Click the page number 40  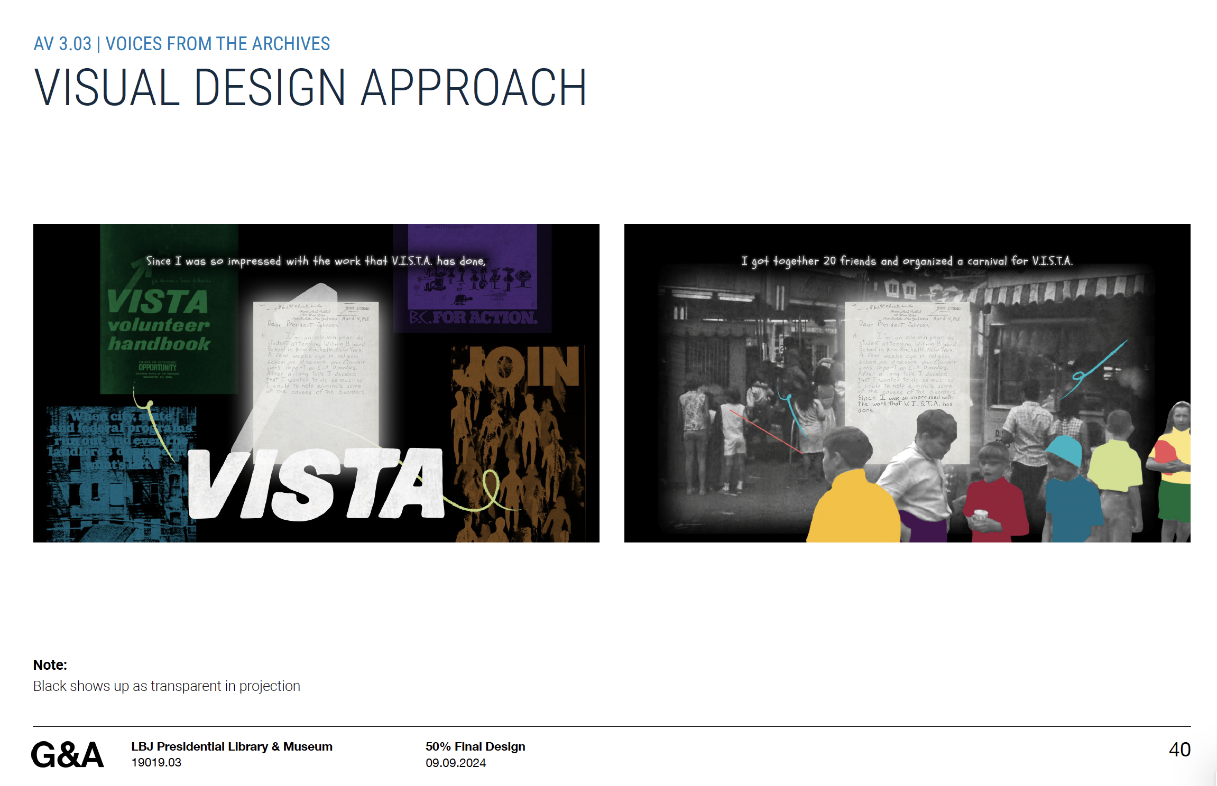point(1179,749)
